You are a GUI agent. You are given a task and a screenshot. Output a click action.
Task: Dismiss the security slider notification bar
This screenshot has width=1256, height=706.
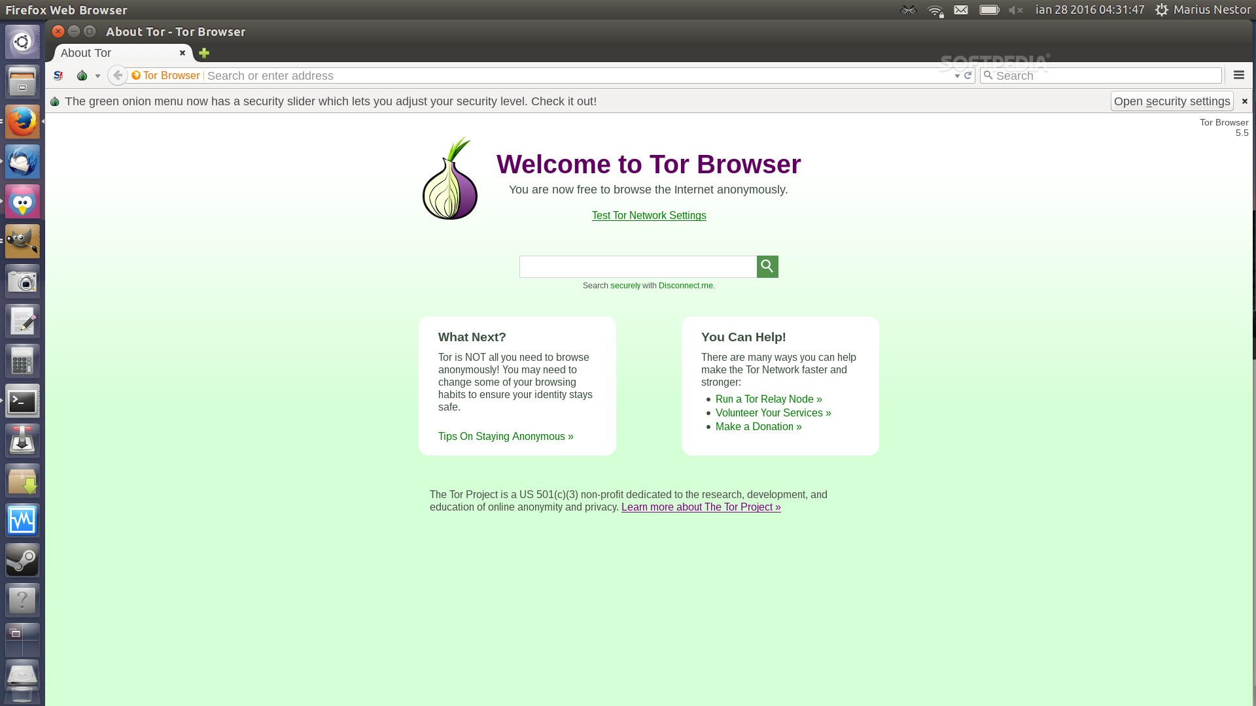(1244, 101)
